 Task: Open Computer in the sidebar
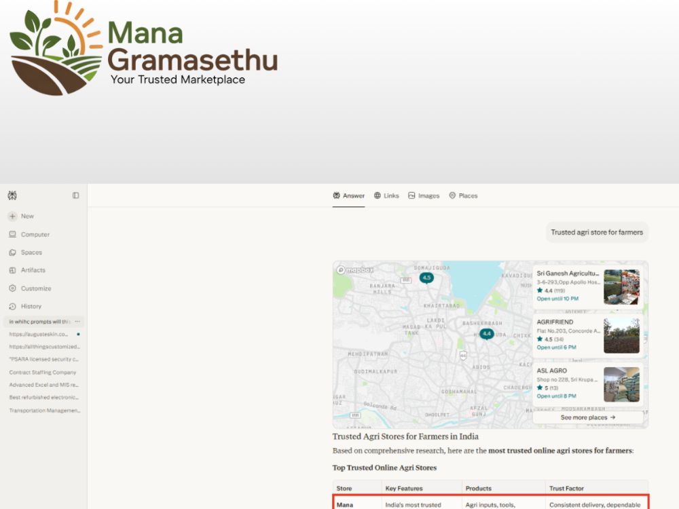[29, 234]
